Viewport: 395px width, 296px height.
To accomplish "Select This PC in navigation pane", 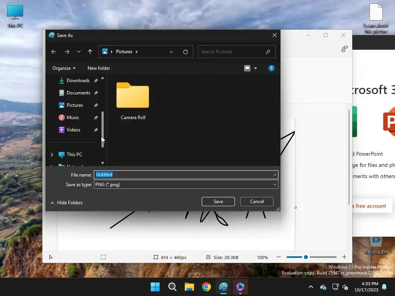I will click(x=74, y=155).
